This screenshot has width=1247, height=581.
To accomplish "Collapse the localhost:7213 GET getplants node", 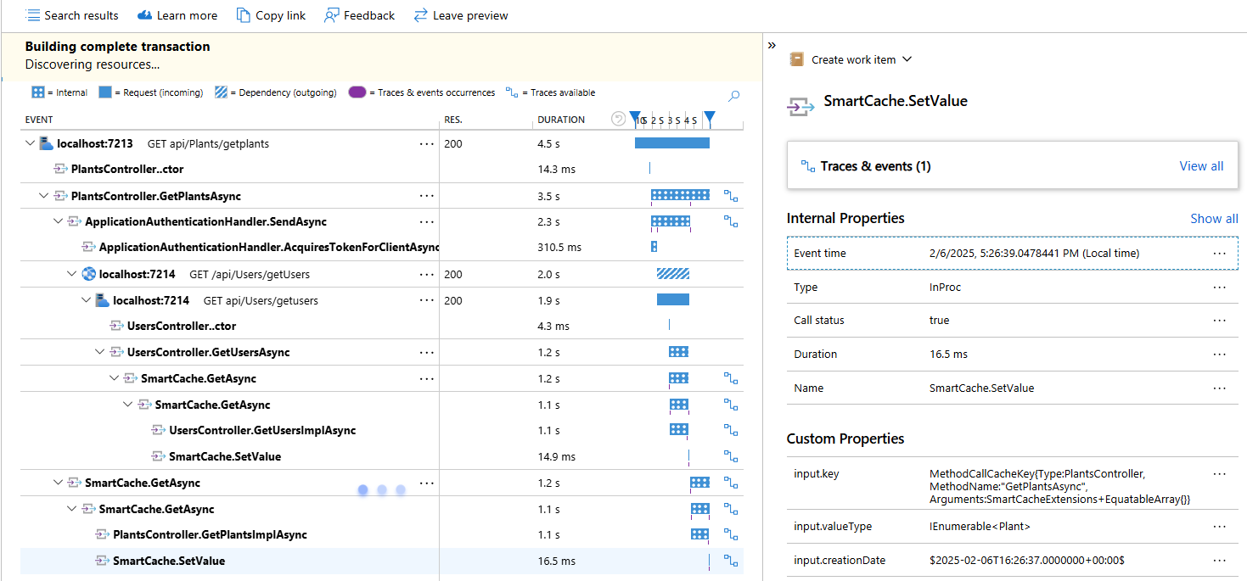I will coord(31,144).
